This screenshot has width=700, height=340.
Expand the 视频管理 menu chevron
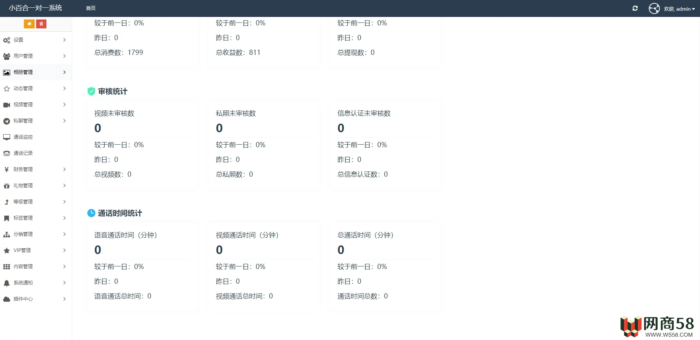tap(64, 105)
